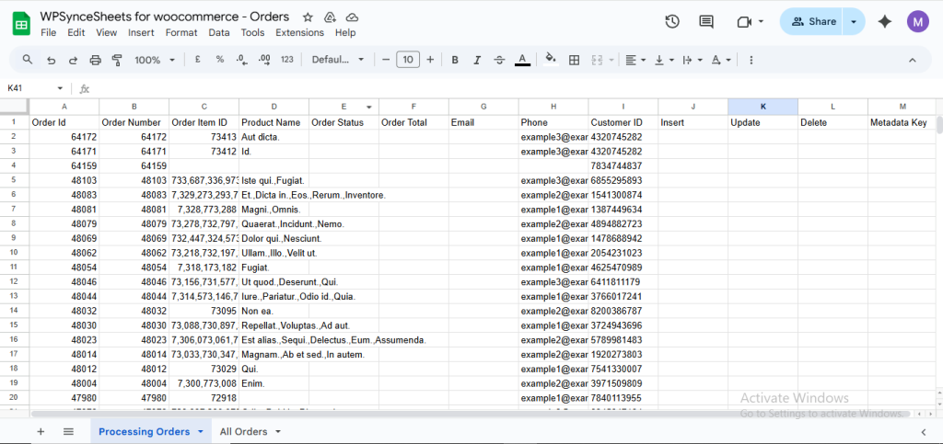Click into the formula bar

coord(516,88)
